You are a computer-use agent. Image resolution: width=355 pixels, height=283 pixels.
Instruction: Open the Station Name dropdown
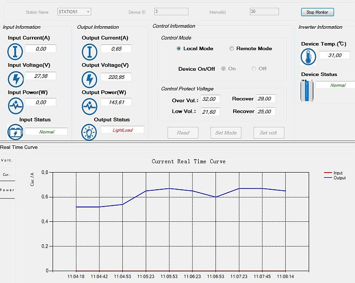[x=74, y=12]
